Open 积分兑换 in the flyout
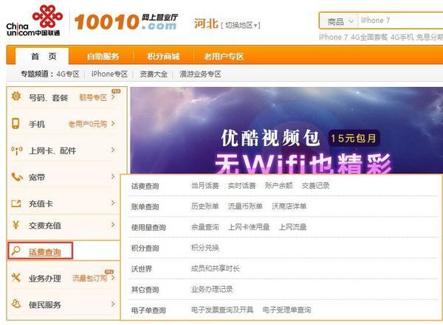This screenshot has width=443, height=325. pyautogui.click(x=205, y=248)
